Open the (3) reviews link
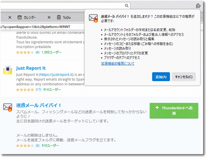Image resolution: width=206 pixels, height=157 pixels. [x=37, y=145]
